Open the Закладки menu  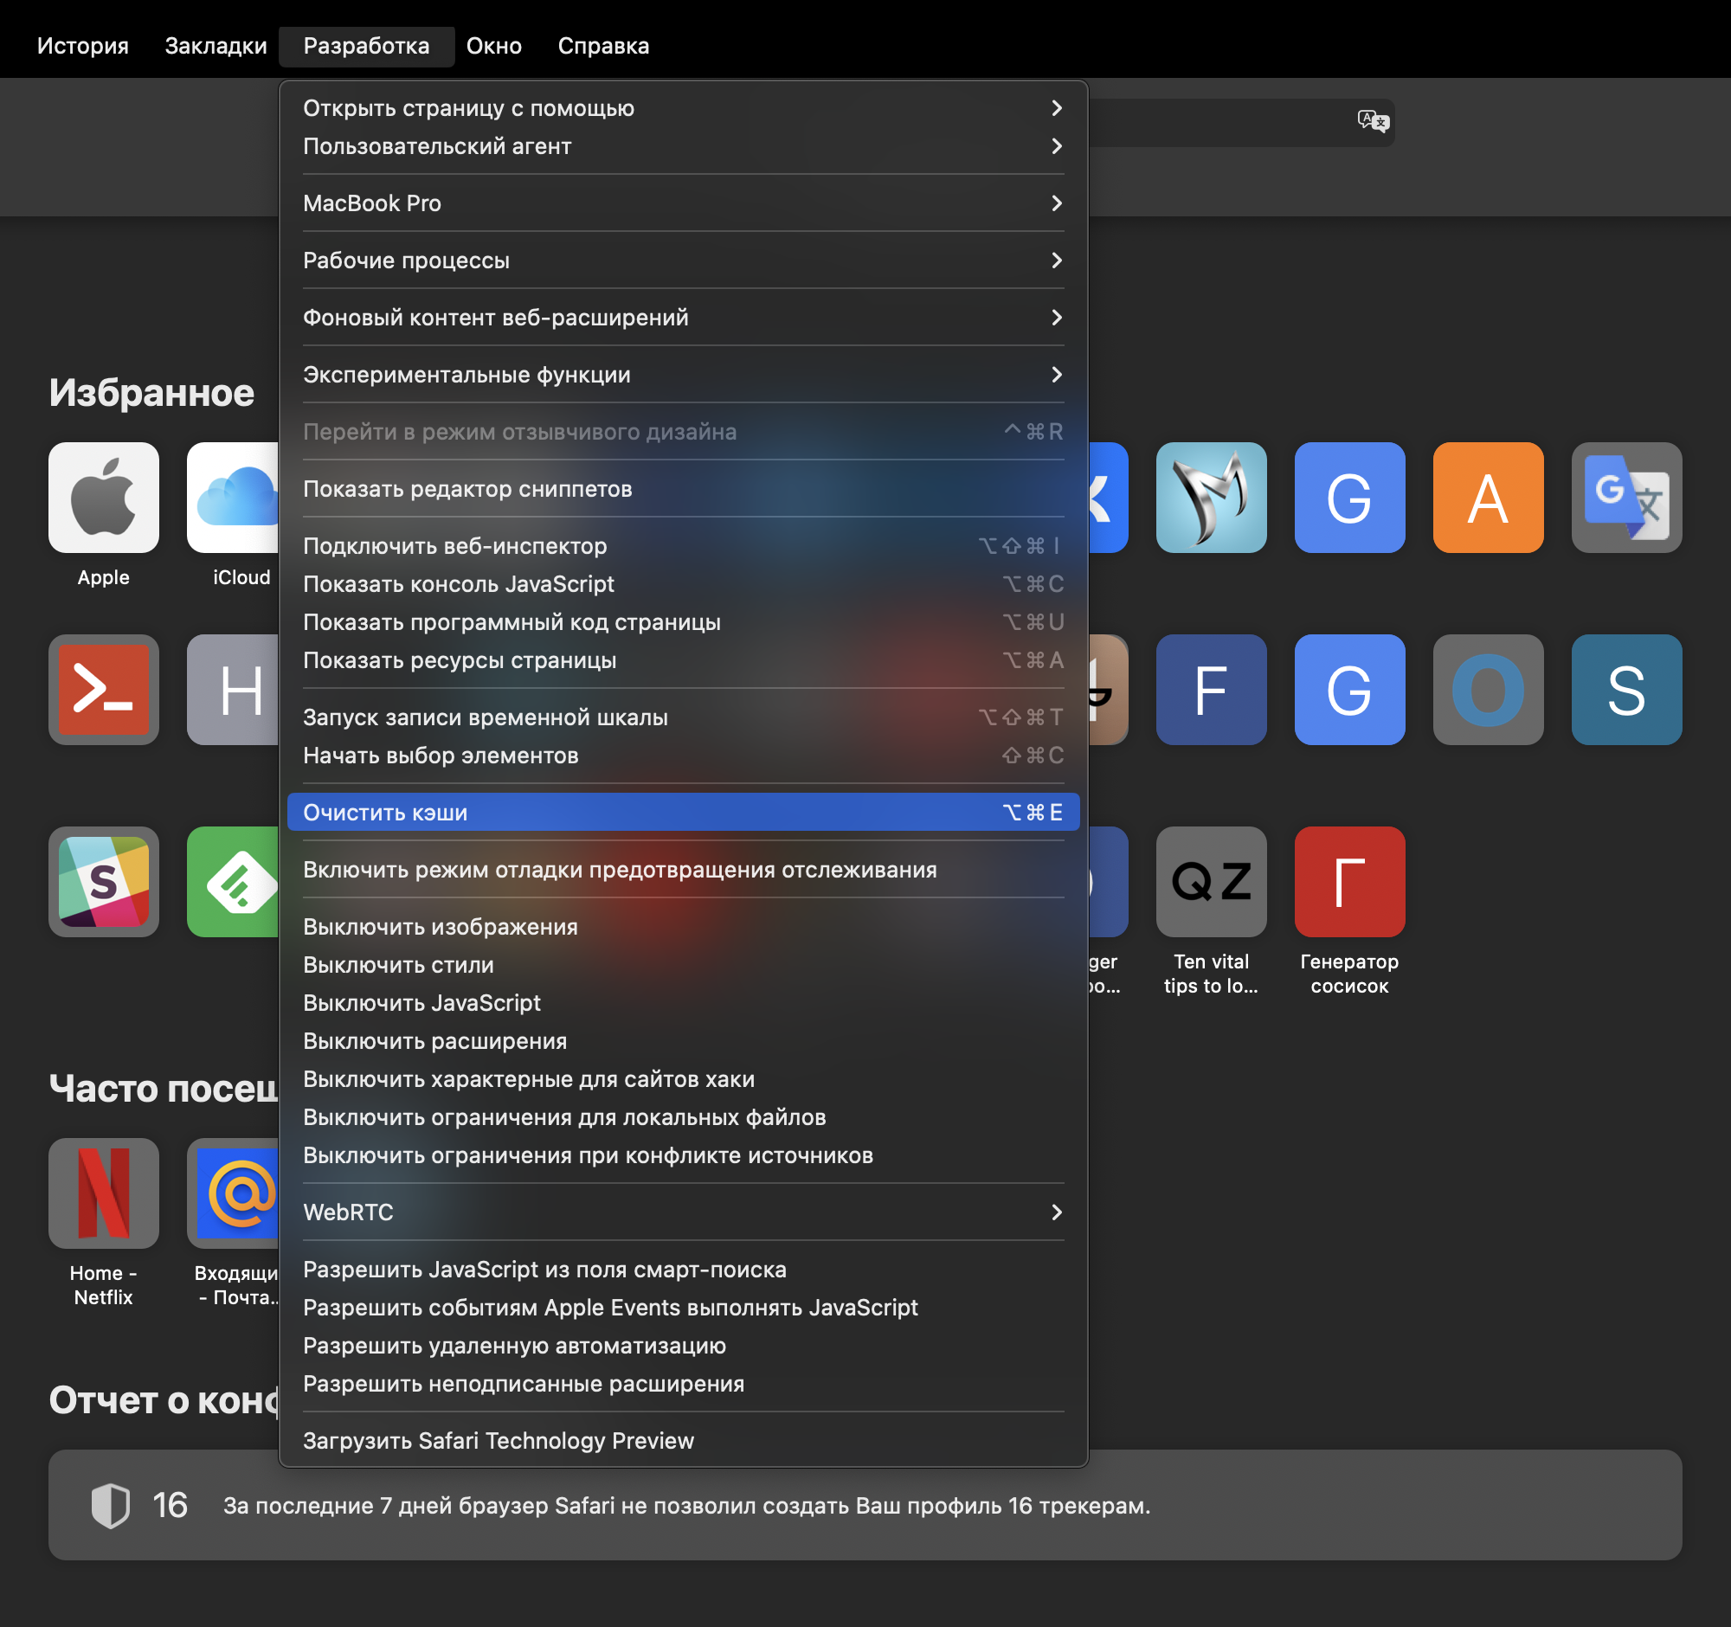tap(216, 46)
